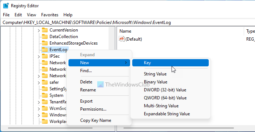Open Permissions... from the context menu
This screenshot has width=255, height=132.
pos(99,109)
